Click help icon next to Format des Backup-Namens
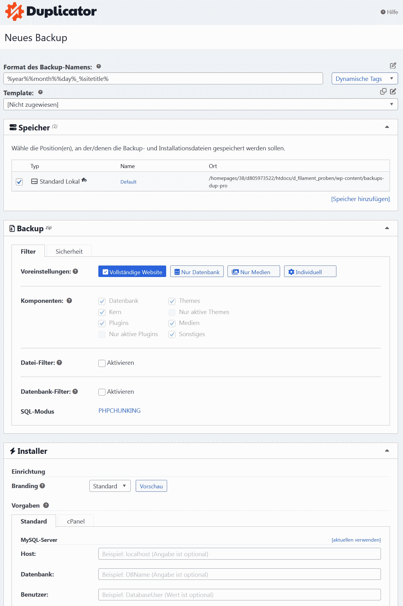The height and width of the screenshot is (606, 403). tap(99, 66)
